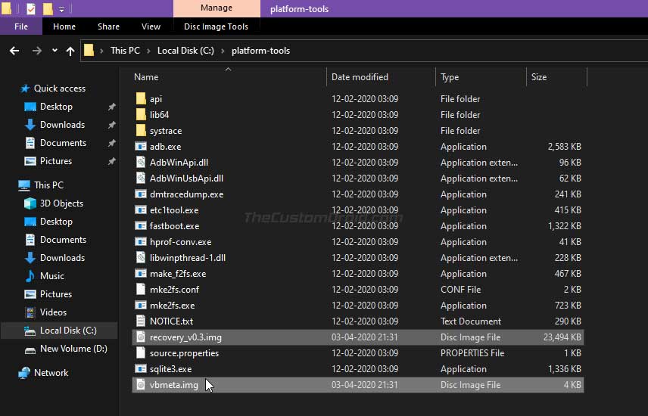Open the Customize Quick Access Toolbar dropdown
648x416 pixels.
point(61,9)
